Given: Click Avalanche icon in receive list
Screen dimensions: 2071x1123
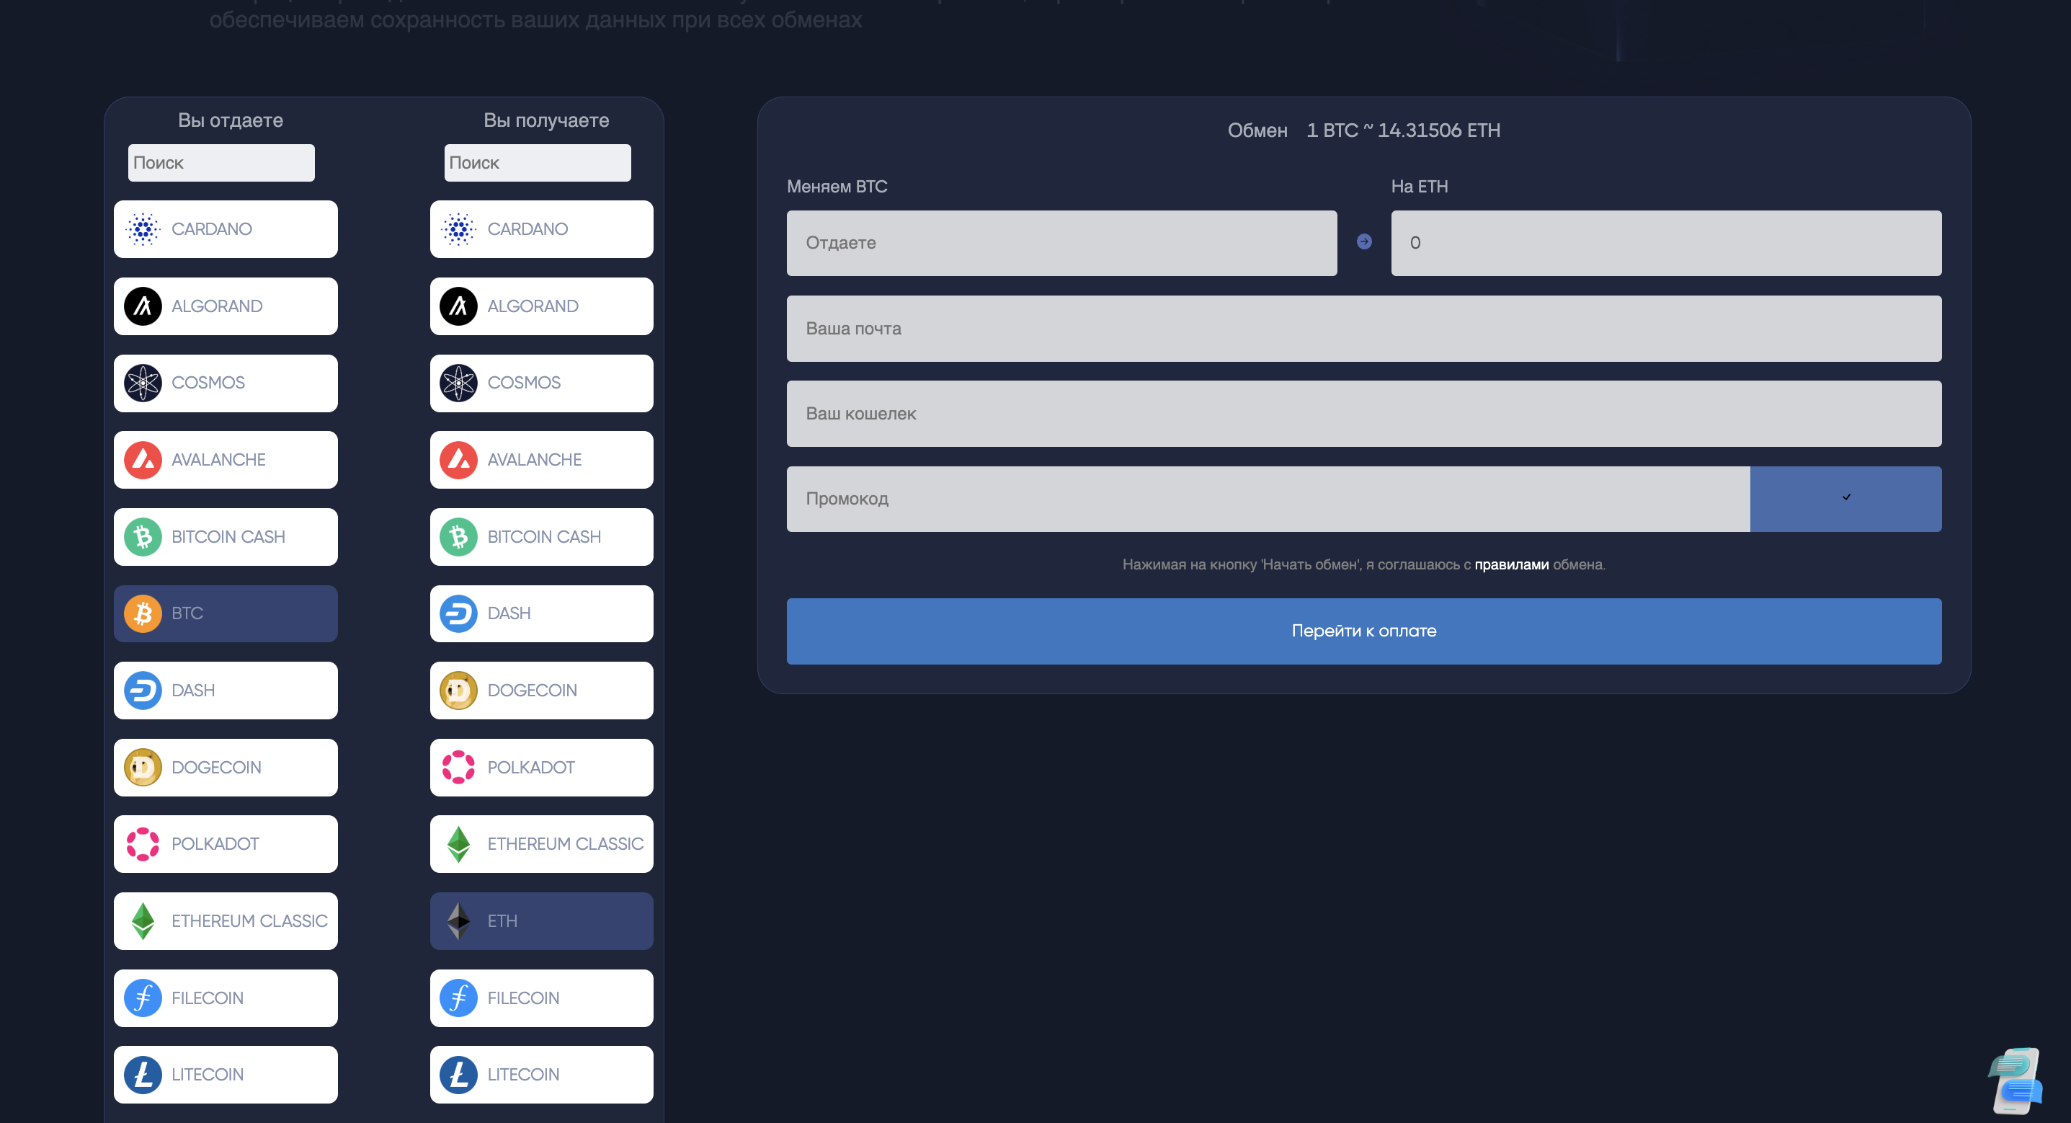Looking at the screenshot, I should 458,460.
